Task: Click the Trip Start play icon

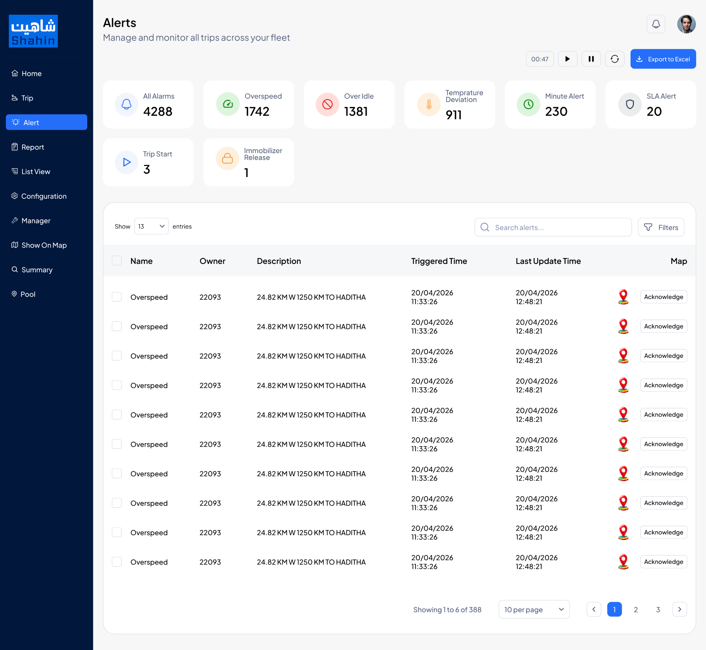Action: tap(126, 162)
